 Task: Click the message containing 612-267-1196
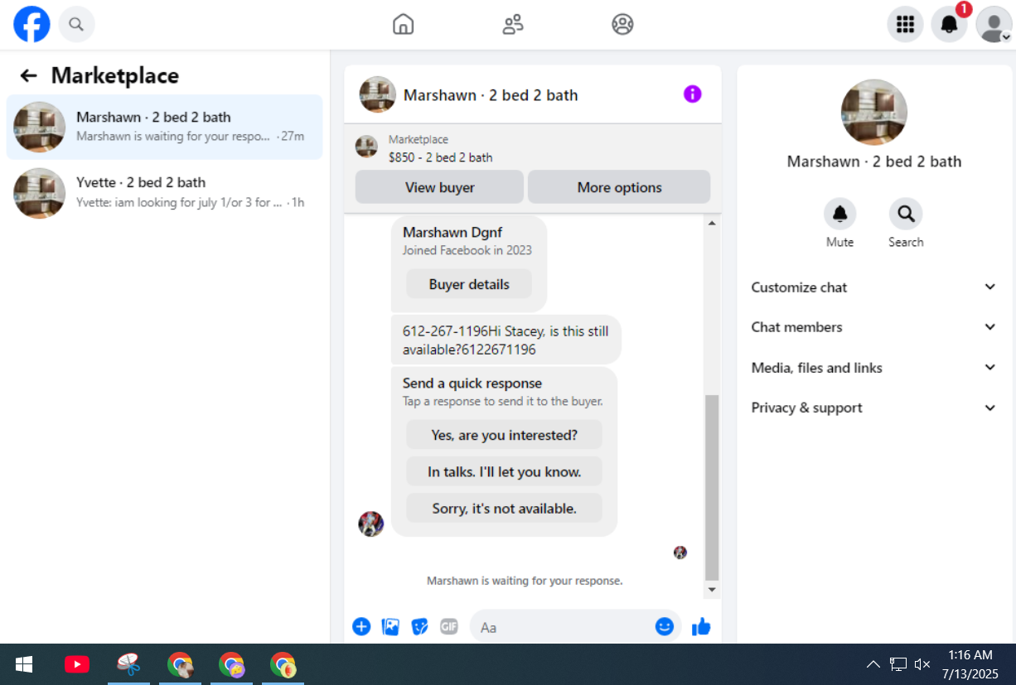[x=506, y=340]
